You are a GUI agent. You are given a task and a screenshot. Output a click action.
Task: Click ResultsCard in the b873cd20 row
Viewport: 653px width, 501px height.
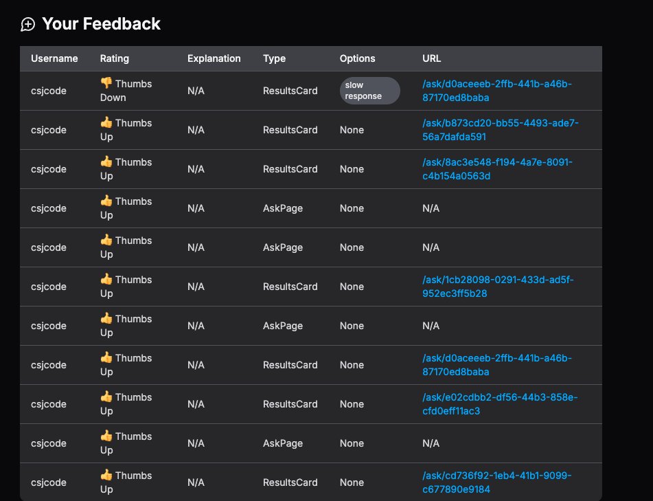pos(290,130)
